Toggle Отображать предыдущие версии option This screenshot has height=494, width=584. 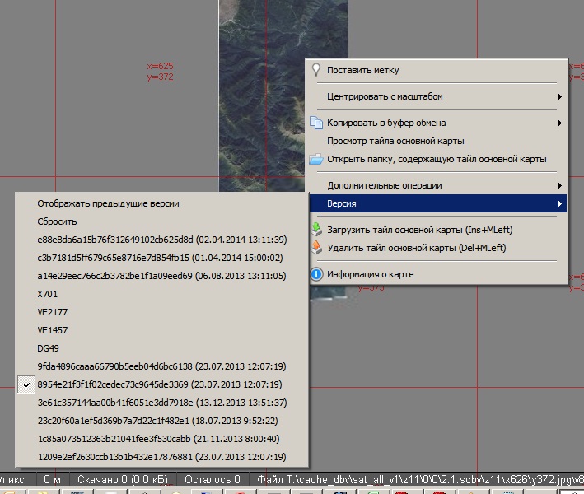[108, 203]
